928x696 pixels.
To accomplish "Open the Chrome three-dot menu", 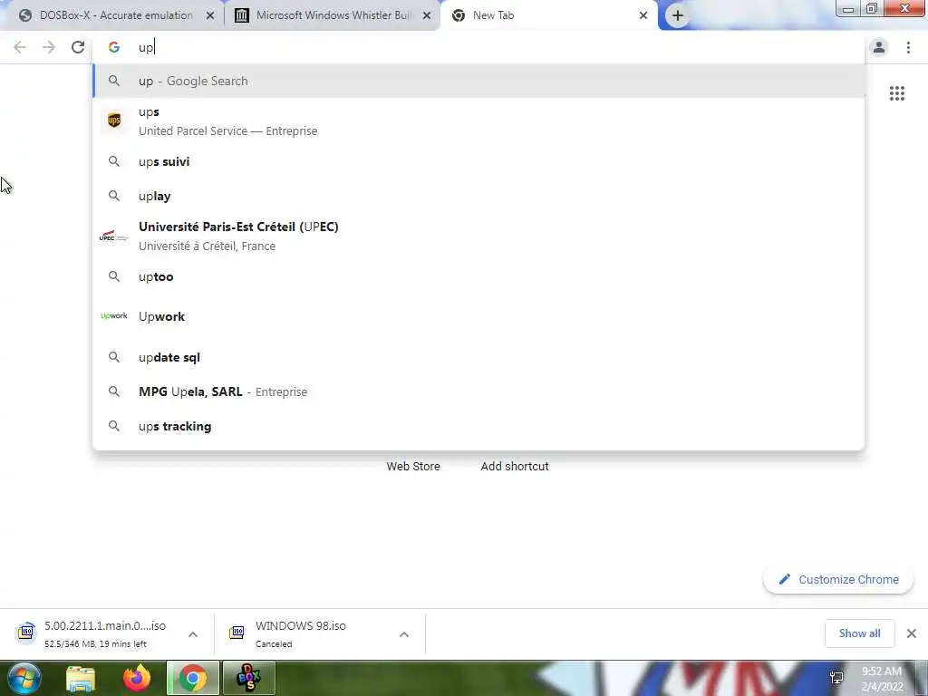I will pos(908,47).
